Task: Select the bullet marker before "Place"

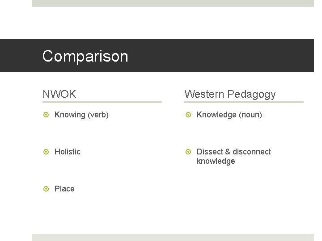Action: point(46,189)
